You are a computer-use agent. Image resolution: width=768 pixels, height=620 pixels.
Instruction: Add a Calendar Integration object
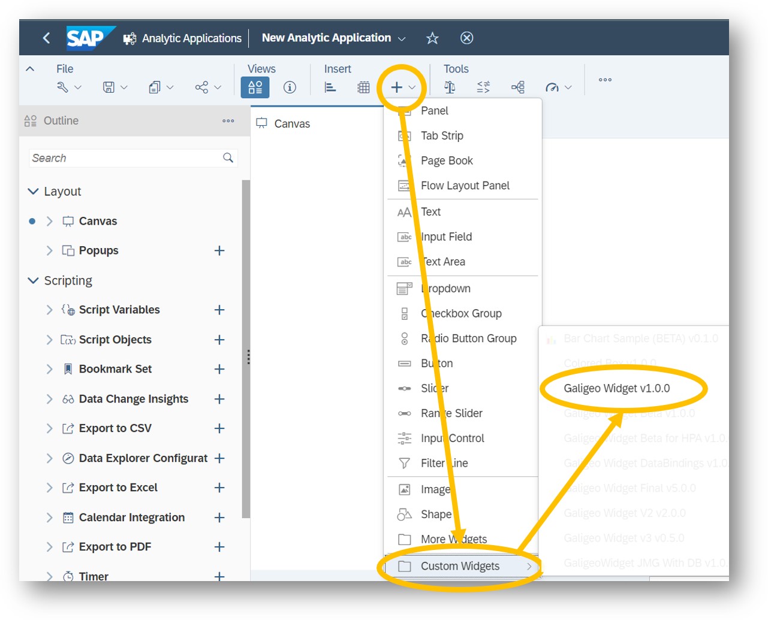219,518
